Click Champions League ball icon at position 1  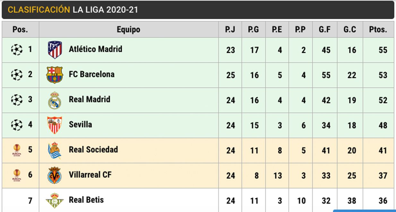17,50
